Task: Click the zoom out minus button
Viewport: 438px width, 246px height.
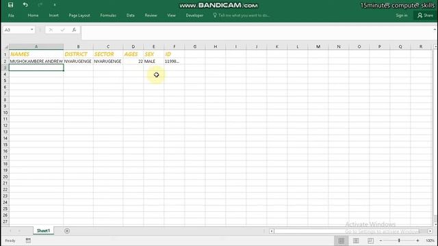Action: [381, 241]
